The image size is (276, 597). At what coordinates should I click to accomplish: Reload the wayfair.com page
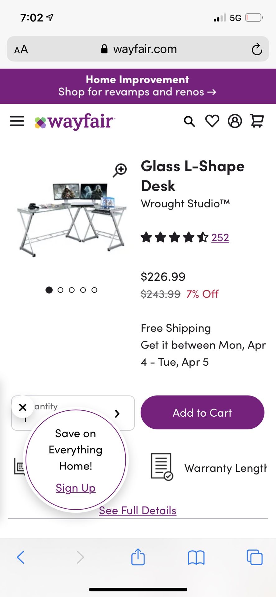(257, 49)
